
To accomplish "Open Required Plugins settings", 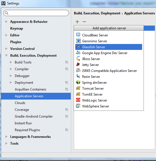I will pos(27,130).
